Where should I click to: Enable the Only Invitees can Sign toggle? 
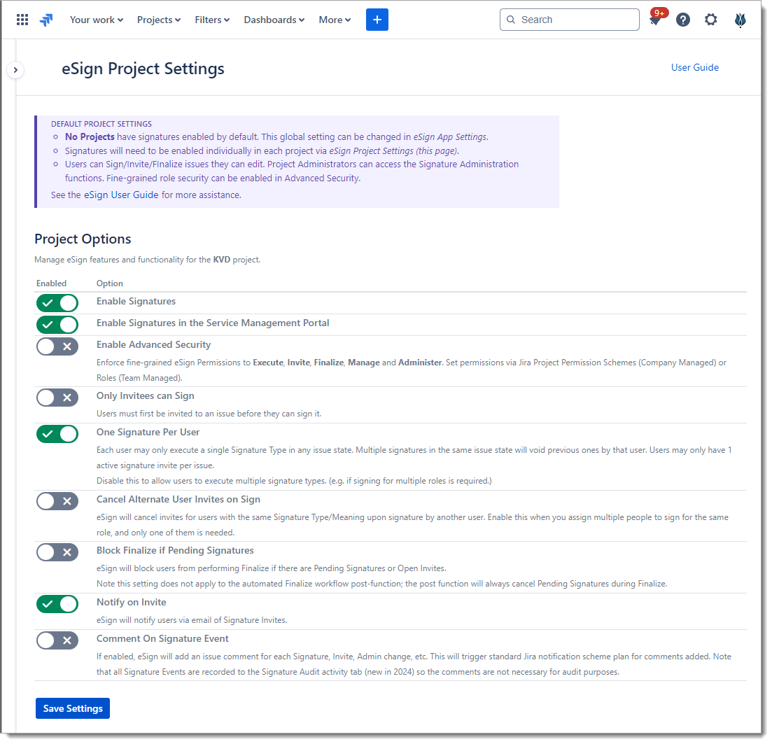[57, 398]
